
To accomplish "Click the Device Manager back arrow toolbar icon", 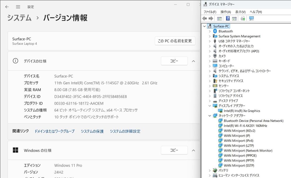I will click(x=204, y=18).
